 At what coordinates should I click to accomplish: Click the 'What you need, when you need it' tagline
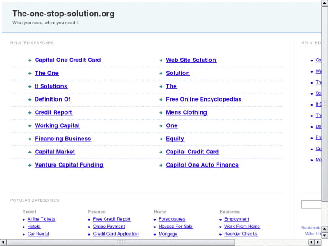(x=46, y=23)
